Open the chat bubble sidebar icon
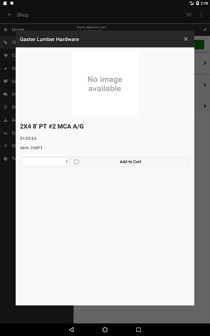 (5, 81)
